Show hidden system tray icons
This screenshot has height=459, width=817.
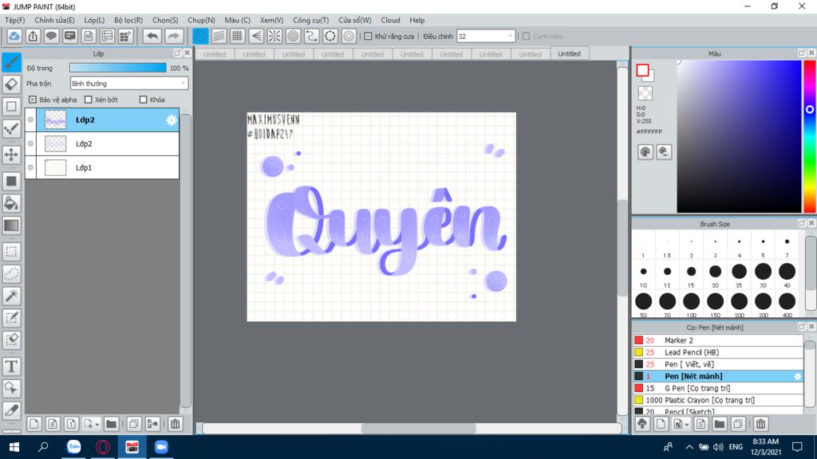click(x=689, y=447)
